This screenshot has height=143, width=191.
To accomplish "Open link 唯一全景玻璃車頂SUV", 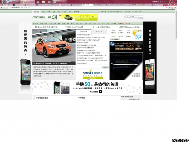I will click(101, 27).
